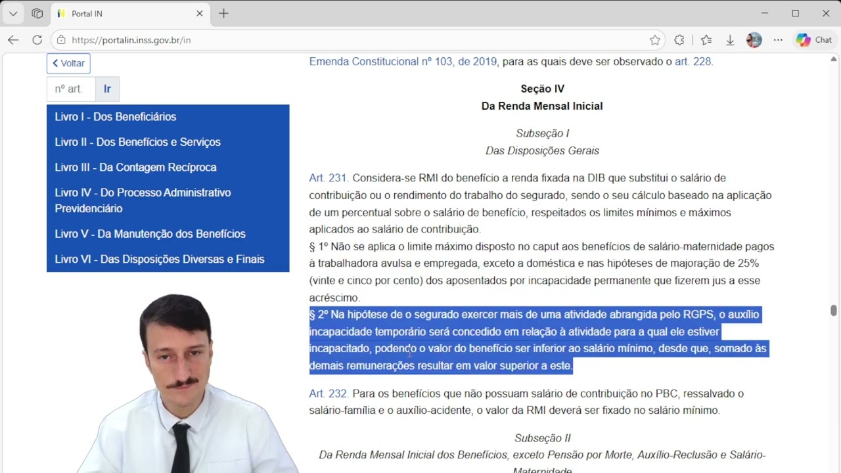841x473 pixels.
Task: Minimize the browser window
Action: click(x=765, y=13)
